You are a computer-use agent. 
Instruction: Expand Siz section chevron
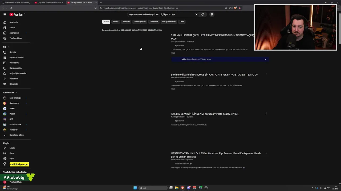8,47
